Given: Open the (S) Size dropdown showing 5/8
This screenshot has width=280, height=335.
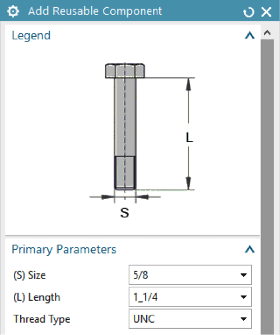Looking at the screenshot, I should (190, 275).
